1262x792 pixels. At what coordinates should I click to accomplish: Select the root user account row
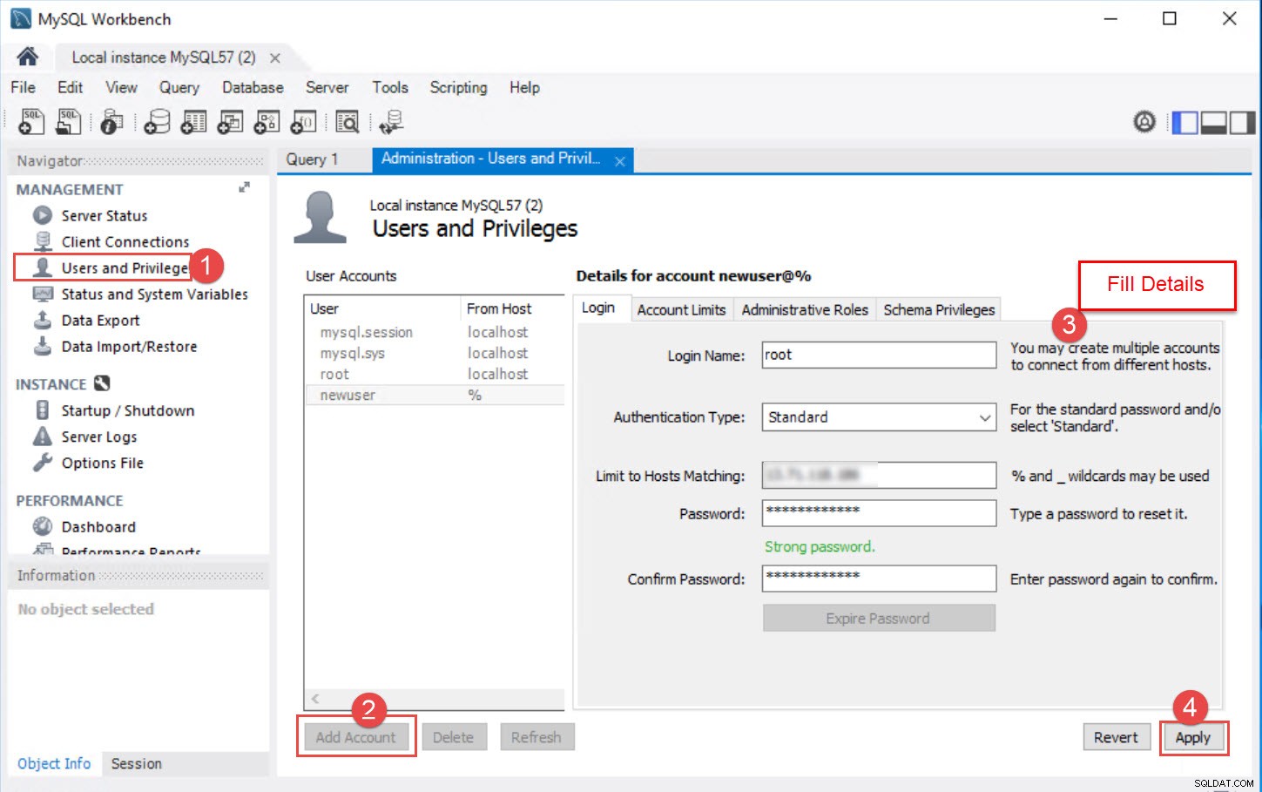click(435, 374)
